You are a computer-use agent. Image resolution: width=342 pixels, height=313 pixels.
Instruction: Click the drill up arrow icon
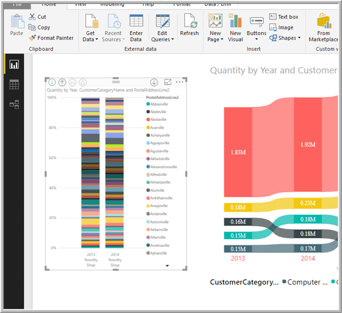point(62,82)
